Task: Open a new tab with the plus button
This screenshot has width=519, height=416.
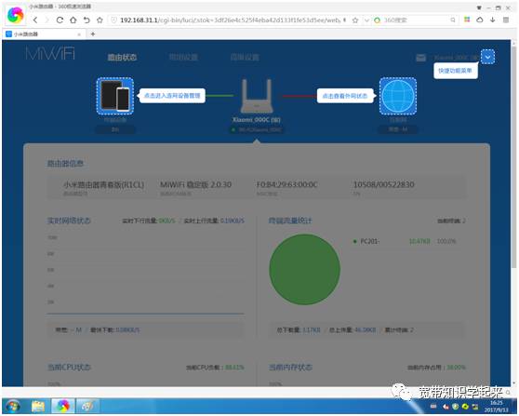Action: point(93,34)
